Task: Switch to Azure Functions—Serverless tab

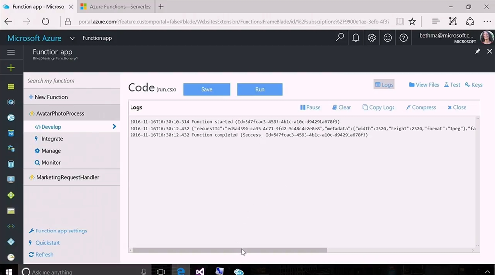Action: pyautogui.click(x=116, y=7)
